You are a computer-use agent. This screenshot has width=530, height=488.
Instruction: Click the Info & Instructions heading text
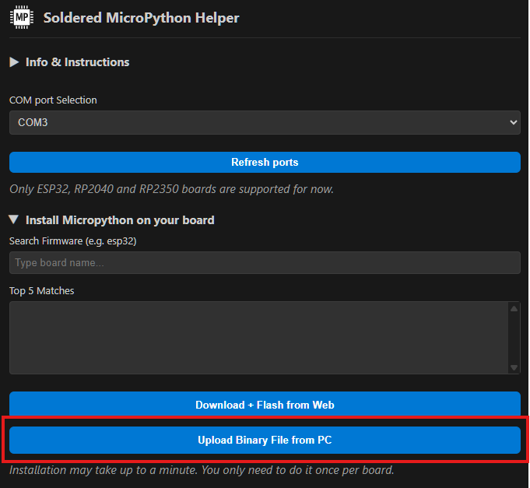(x=77, y=62)
